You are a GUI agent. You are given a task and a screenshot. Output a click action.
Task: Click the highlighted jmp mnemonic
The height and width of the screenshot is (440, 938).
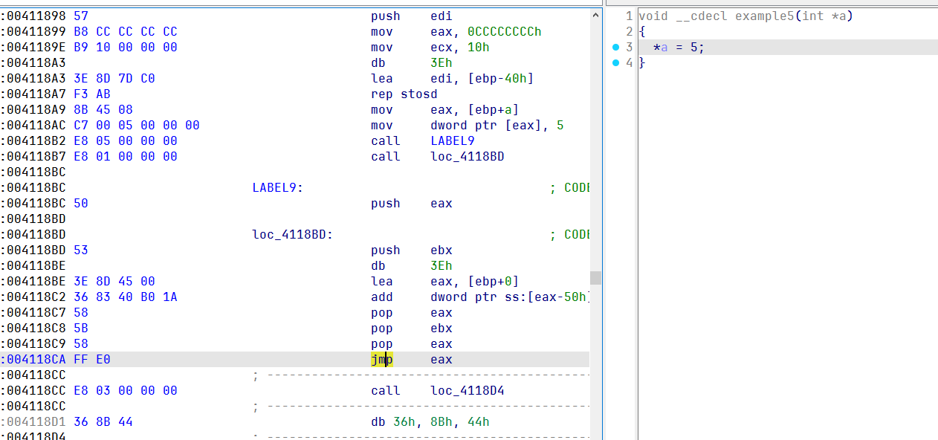[382, 360]
